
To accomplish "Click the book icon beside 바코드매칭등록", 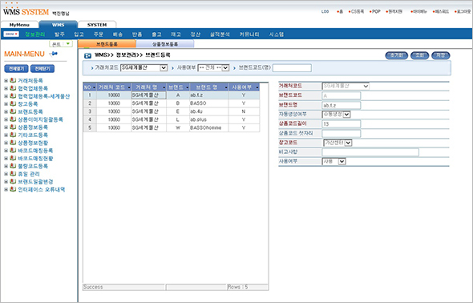I will coord(13,151).
